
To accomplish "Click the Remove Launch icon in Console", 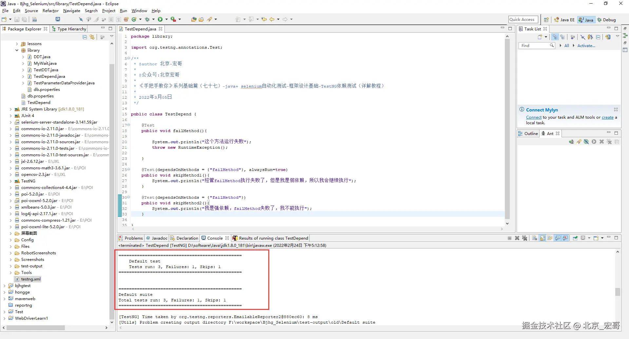I will tap(517, 238).
